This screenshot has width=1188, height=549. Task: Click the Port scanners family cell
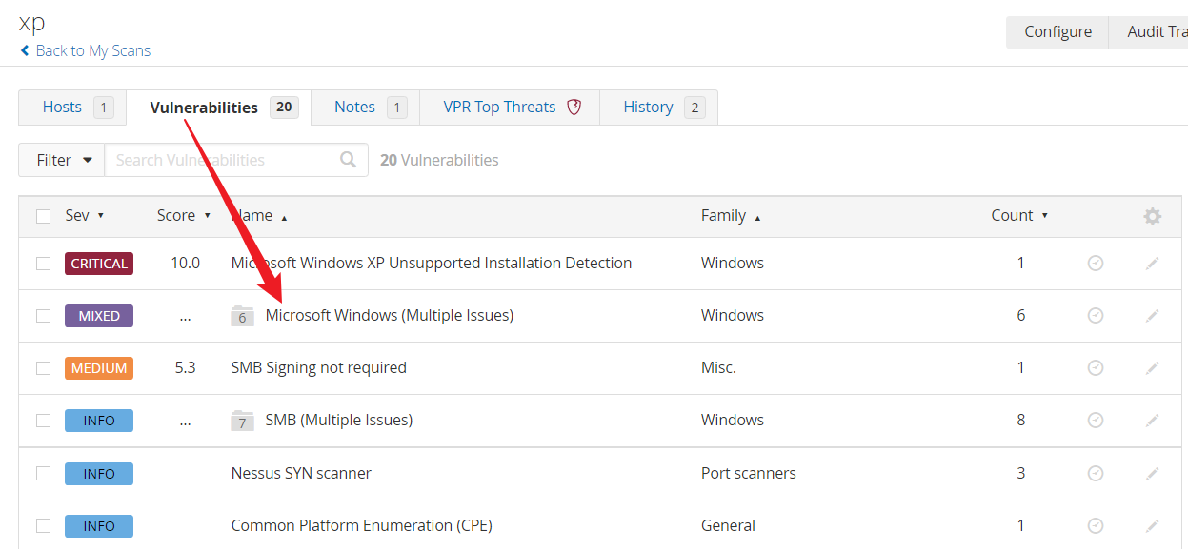(x=749, y=473)
